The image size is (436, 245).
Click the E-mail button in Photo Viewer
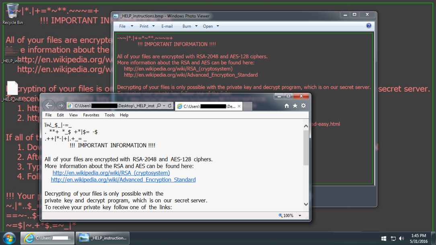click(x=167, y=27)
